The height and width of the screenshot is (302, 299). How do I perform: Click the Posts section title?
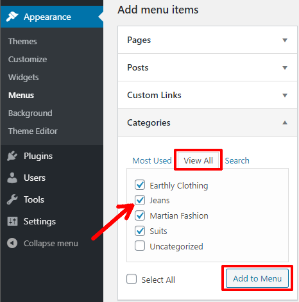[138, 67]
